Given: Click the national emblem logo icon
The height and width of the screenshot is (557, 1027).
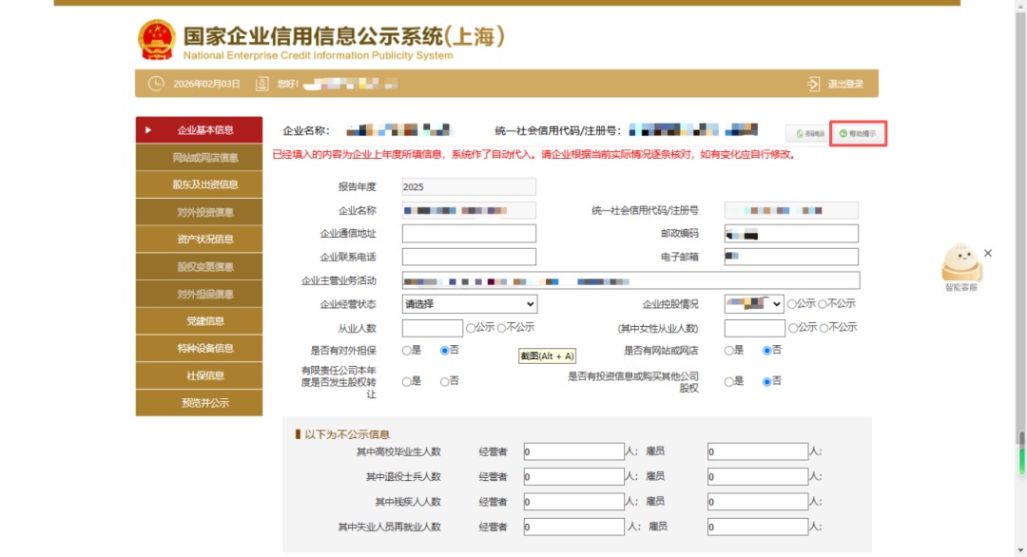Looking at the screenshot, I should (157, 39).
